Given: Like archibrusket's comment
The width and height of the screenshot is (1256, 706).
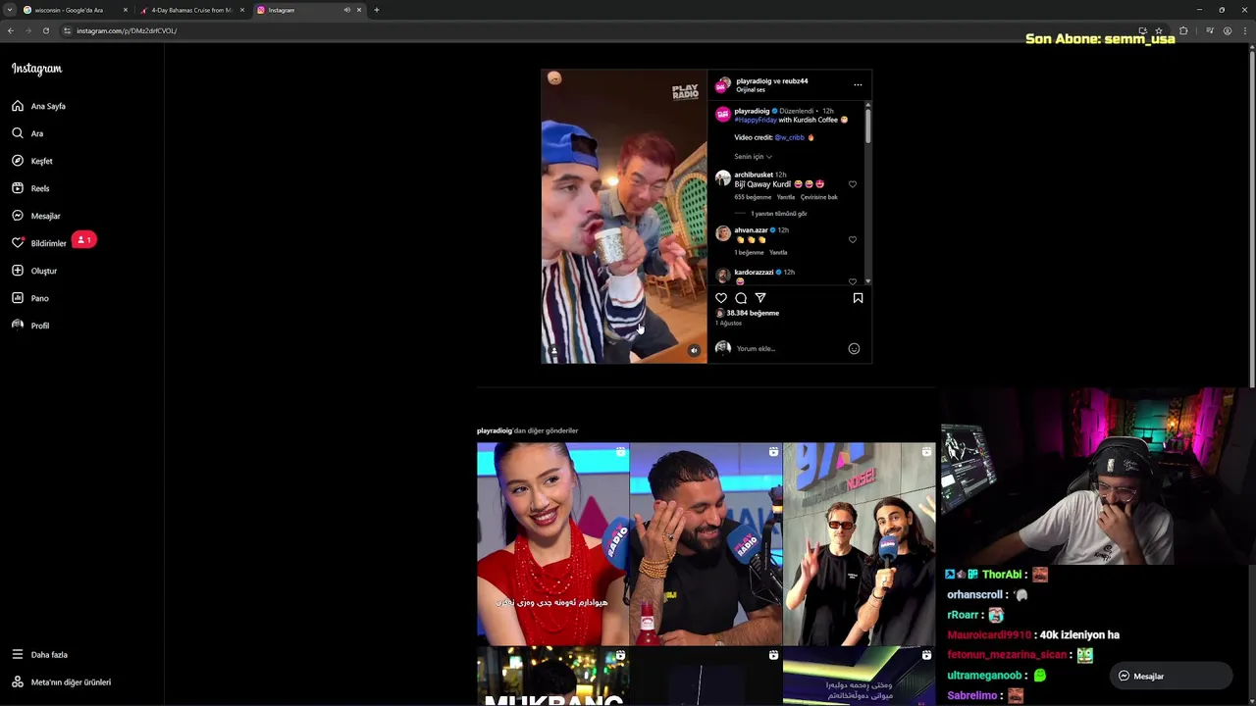Looking at the screenshot, I should click(853, 184).
